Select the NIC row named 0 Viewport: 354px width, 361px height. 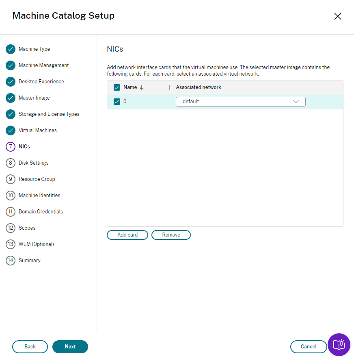coord(225,102)
